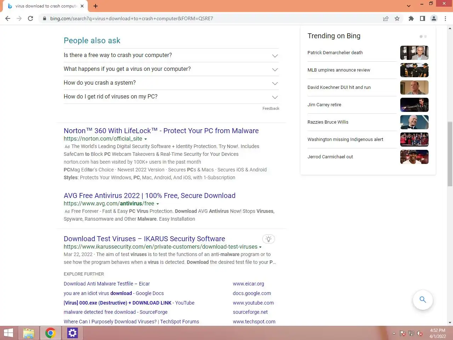
Task: Open Download Anti Malware Testfile – Eicar link
Action: click(107, 284)
